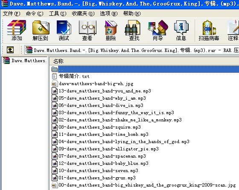Click the mp3 icon for 11-time_bomb
Image resolution: width=239 pixels, height=190 pixels.
coord(55,134)
